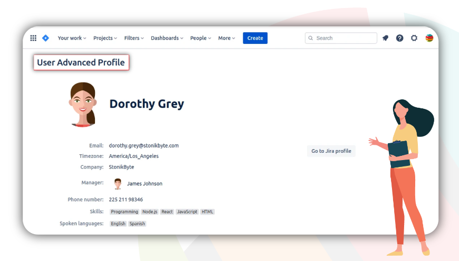459x261 pixels.
Task: Click the Spoken languages: field label
Action: pyautogui.click(x=82, y=223)
